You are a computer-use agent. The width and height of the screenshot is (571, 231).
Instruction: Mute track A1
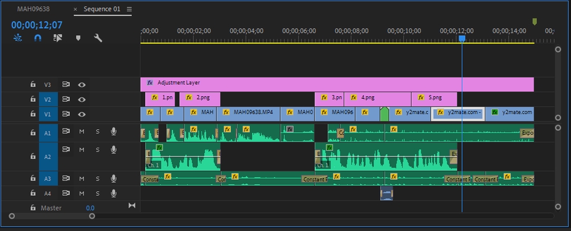[x=81, y=131]
